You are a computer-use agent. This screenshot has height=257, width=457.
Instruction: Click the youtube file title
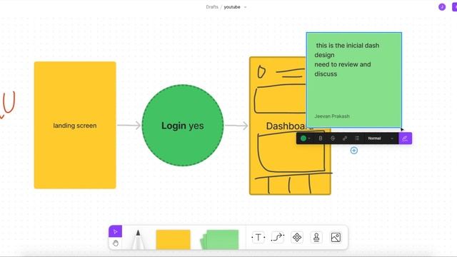pos(232,7)
